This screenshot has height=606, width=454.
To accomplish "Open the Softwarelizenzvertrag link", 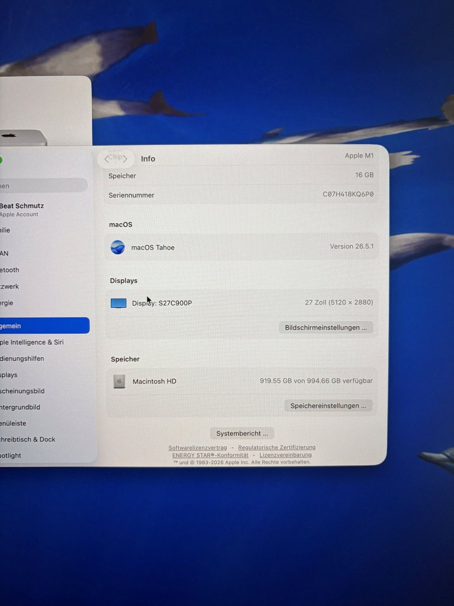I will coord(198,448).
